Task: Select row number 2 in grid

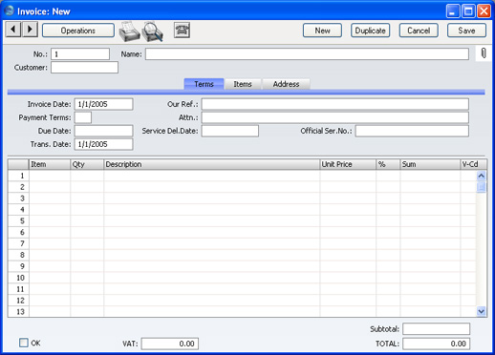Action: point(18,187)
